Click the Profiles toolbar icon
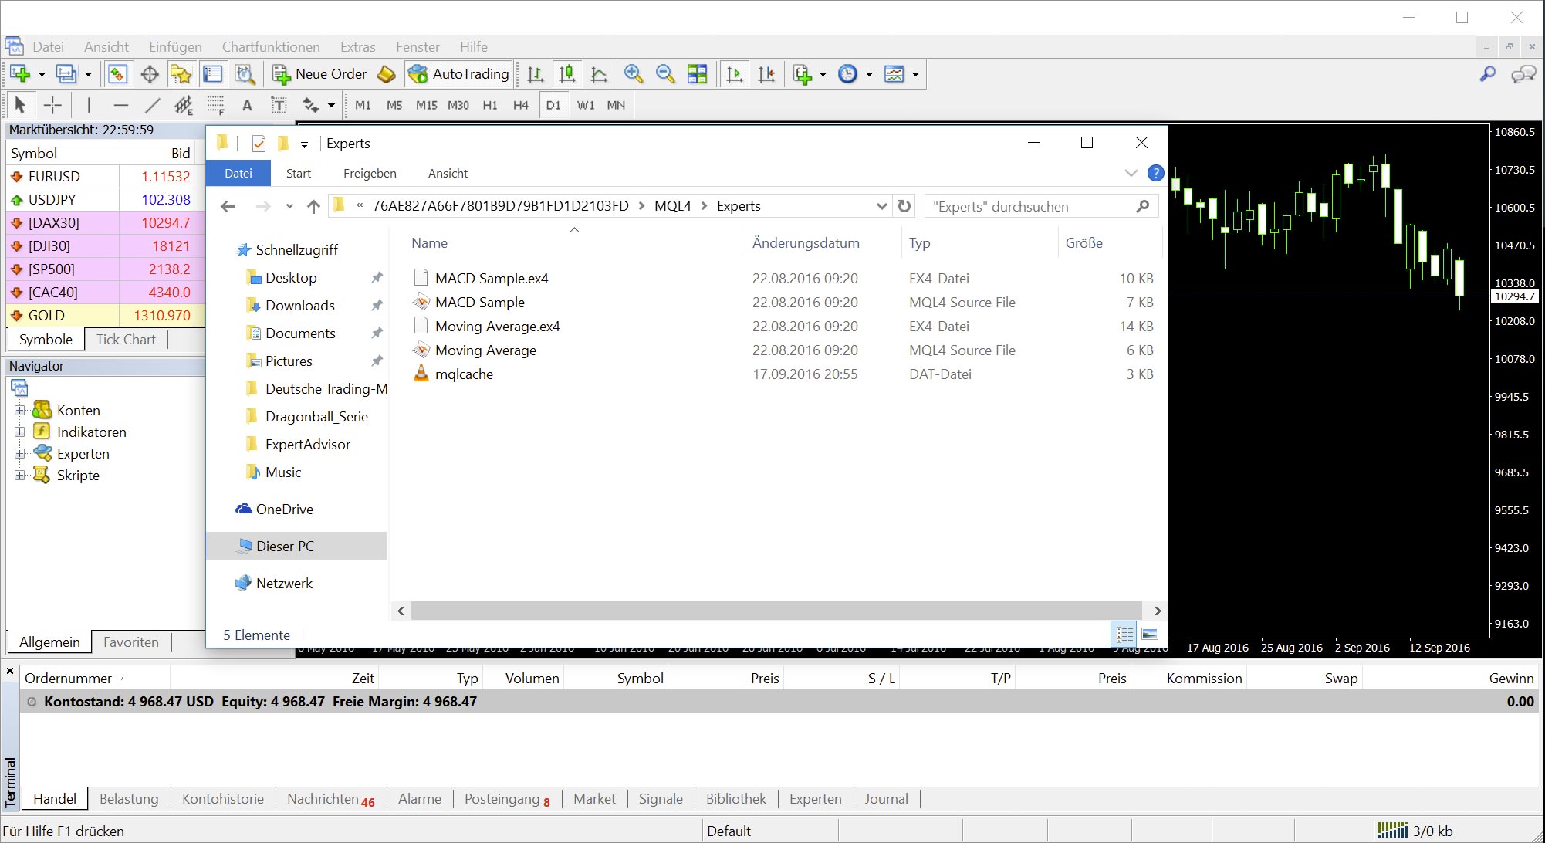1545x843 pixels. [66, 74]
